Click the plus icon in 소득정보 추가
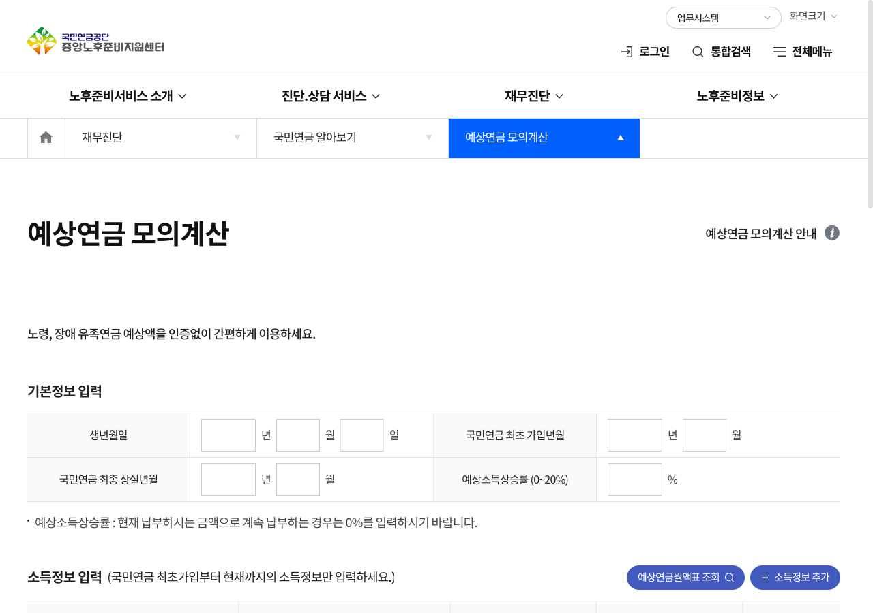Screen dimensions: 873x613 765,578
